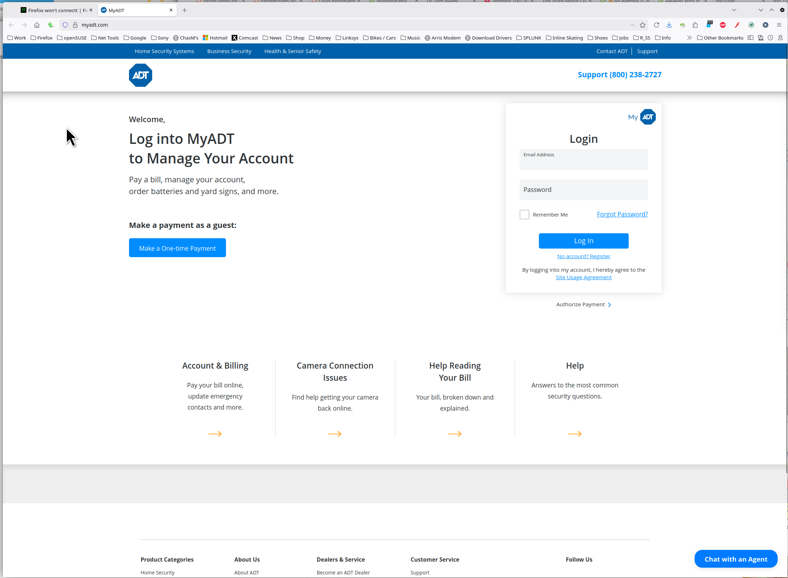Click the shield tracking protection icon
Image resolution: width=788 pixels, height=578 pixels.
[65, 25]
